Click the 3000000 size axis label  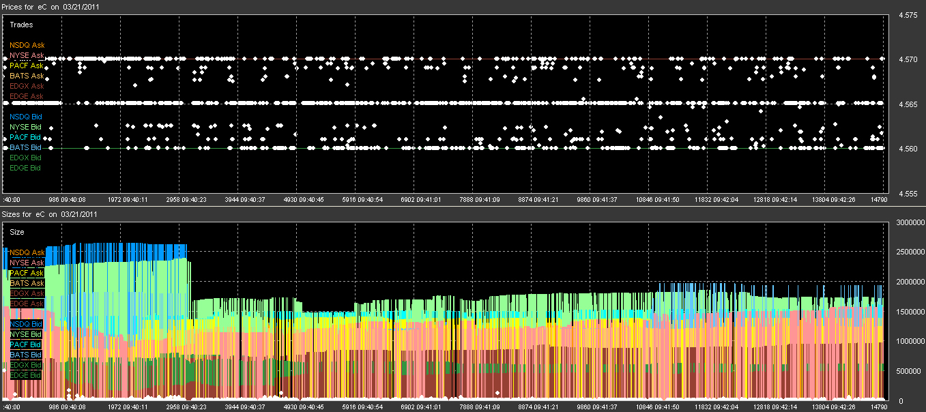click(x=910, y=222)
